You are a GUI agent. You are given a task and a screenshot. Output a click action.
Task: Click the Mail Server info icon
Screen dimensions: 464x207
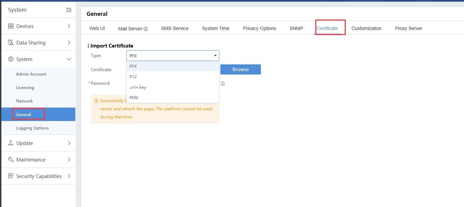point(146,29)
